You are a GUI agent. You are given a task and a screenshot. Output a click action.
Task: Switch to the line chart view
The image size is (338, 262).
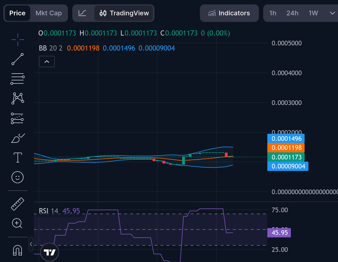pyautogui.click(x=82, y=13)
